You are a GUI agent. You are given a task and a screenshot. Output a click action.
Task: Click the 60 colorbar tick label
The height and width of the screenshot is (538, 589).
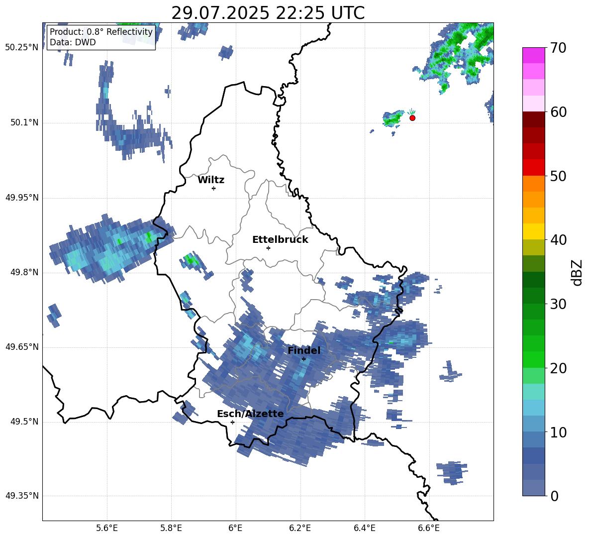[x=558, y=112]
